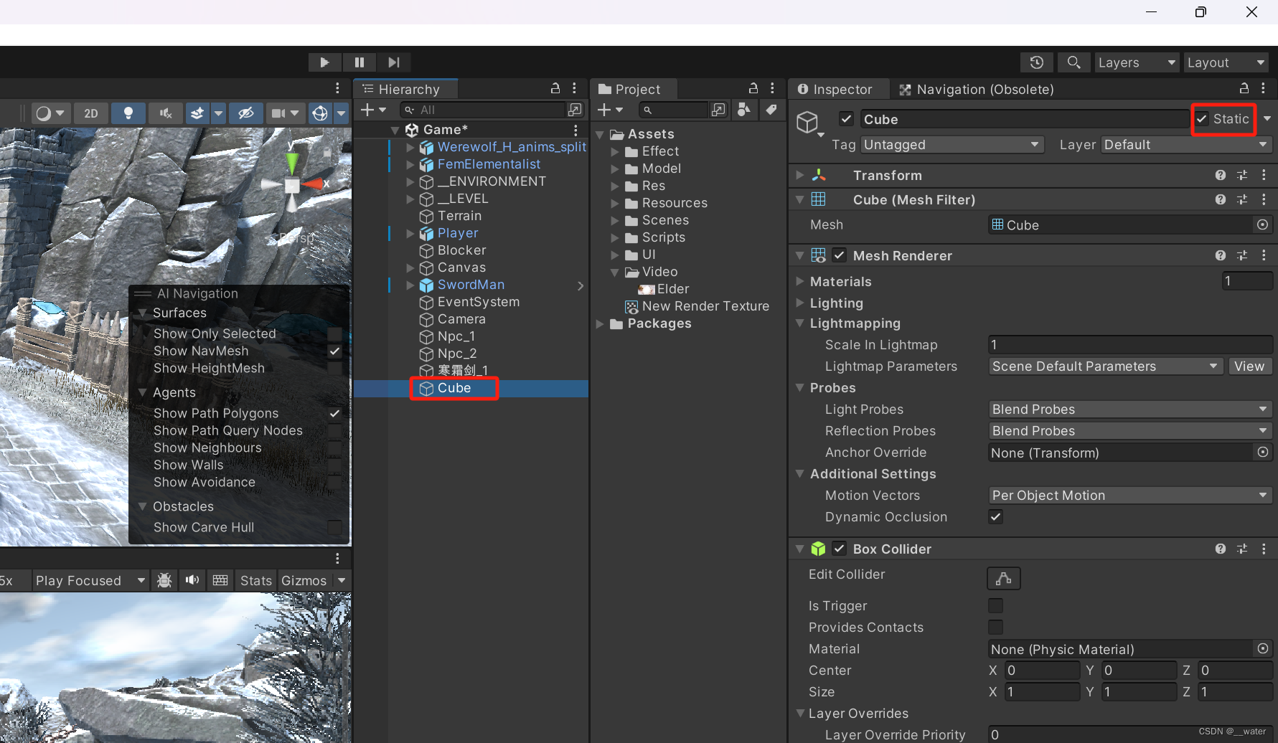The height and width of the screenshot is (743, 1278).
Task: Toggle 2D view mode in Scene toolbar
Action: coord(91,113)
